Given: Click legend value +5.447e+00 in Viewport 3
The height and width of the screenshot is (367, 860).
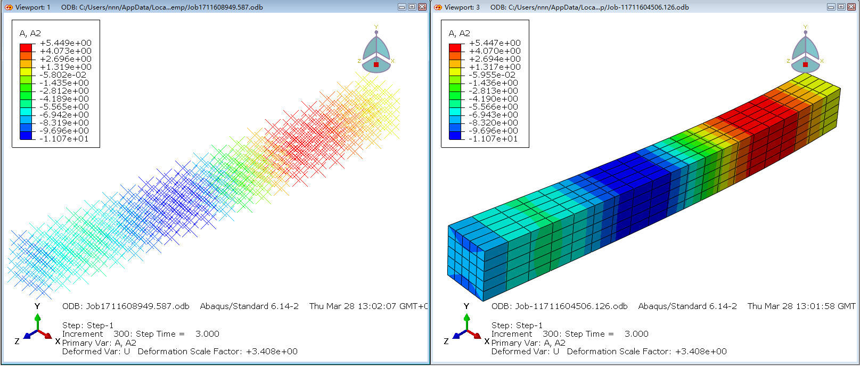Looking at the screenshot, I should coord(495,43).
